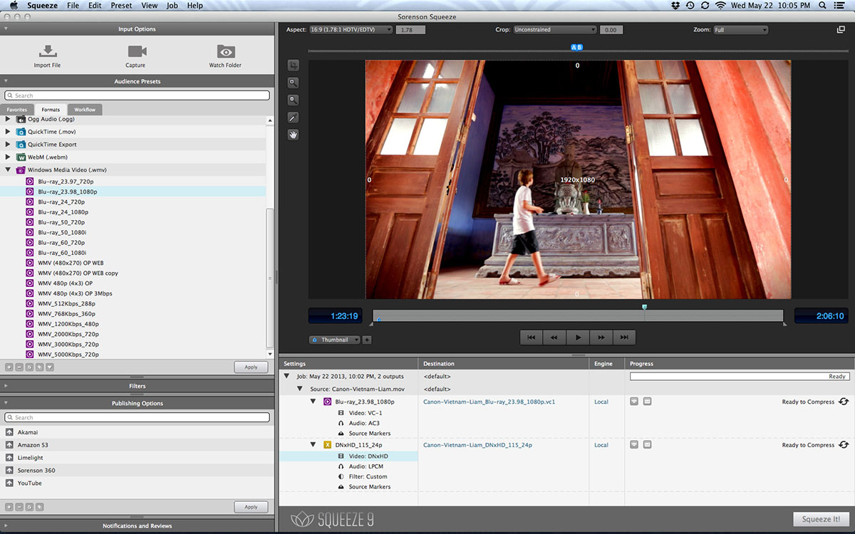Click the YouTube publishing upload icon
The width and height of the screenshot is (855, 534).
[x=9, y=483]
